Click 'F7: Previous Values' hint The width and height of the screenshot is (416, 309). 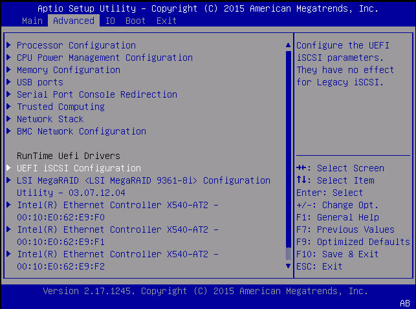[x=345, y=229]
